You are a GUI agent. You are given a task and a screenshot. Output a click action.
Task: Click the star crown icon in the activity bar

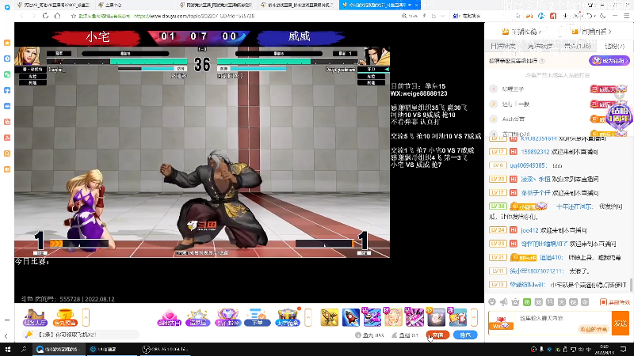197,318
